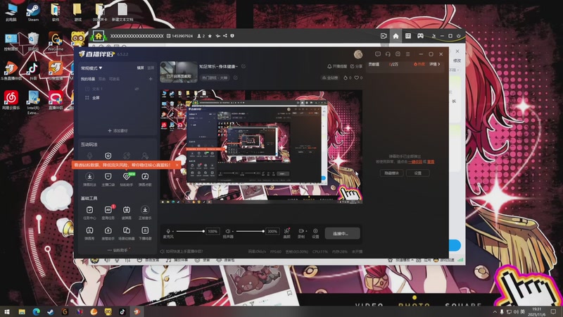Open the WeGame desktop shortcut
Image resolution: width=563 pixels, height=317 pixels.
point(56,42)
